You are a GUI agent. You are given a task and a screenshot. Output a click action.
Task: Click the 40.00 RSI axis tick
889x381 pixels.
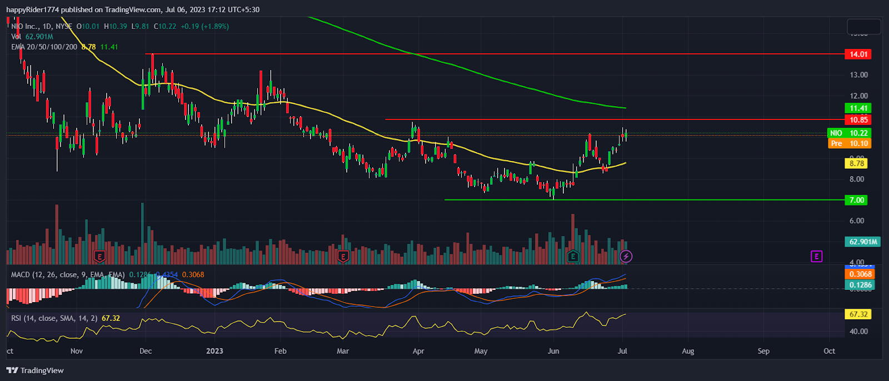(x=858, y=332)
